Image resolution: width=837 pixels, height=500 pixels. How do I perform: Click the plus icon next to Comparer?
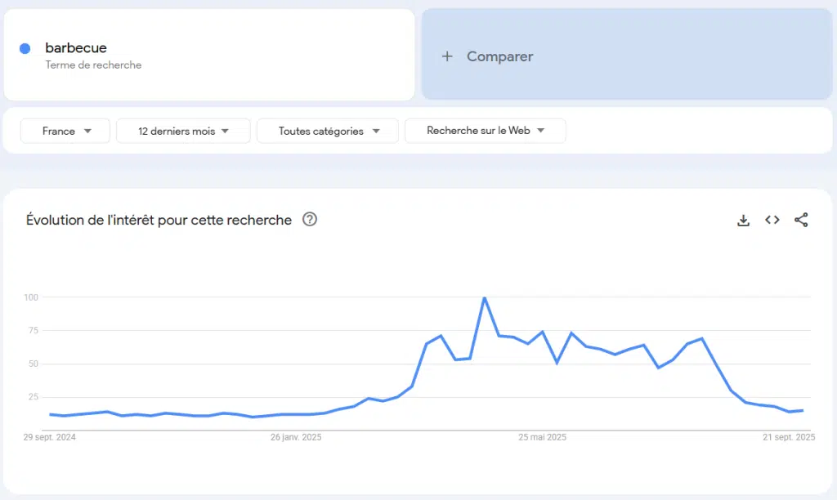[447, 56]
